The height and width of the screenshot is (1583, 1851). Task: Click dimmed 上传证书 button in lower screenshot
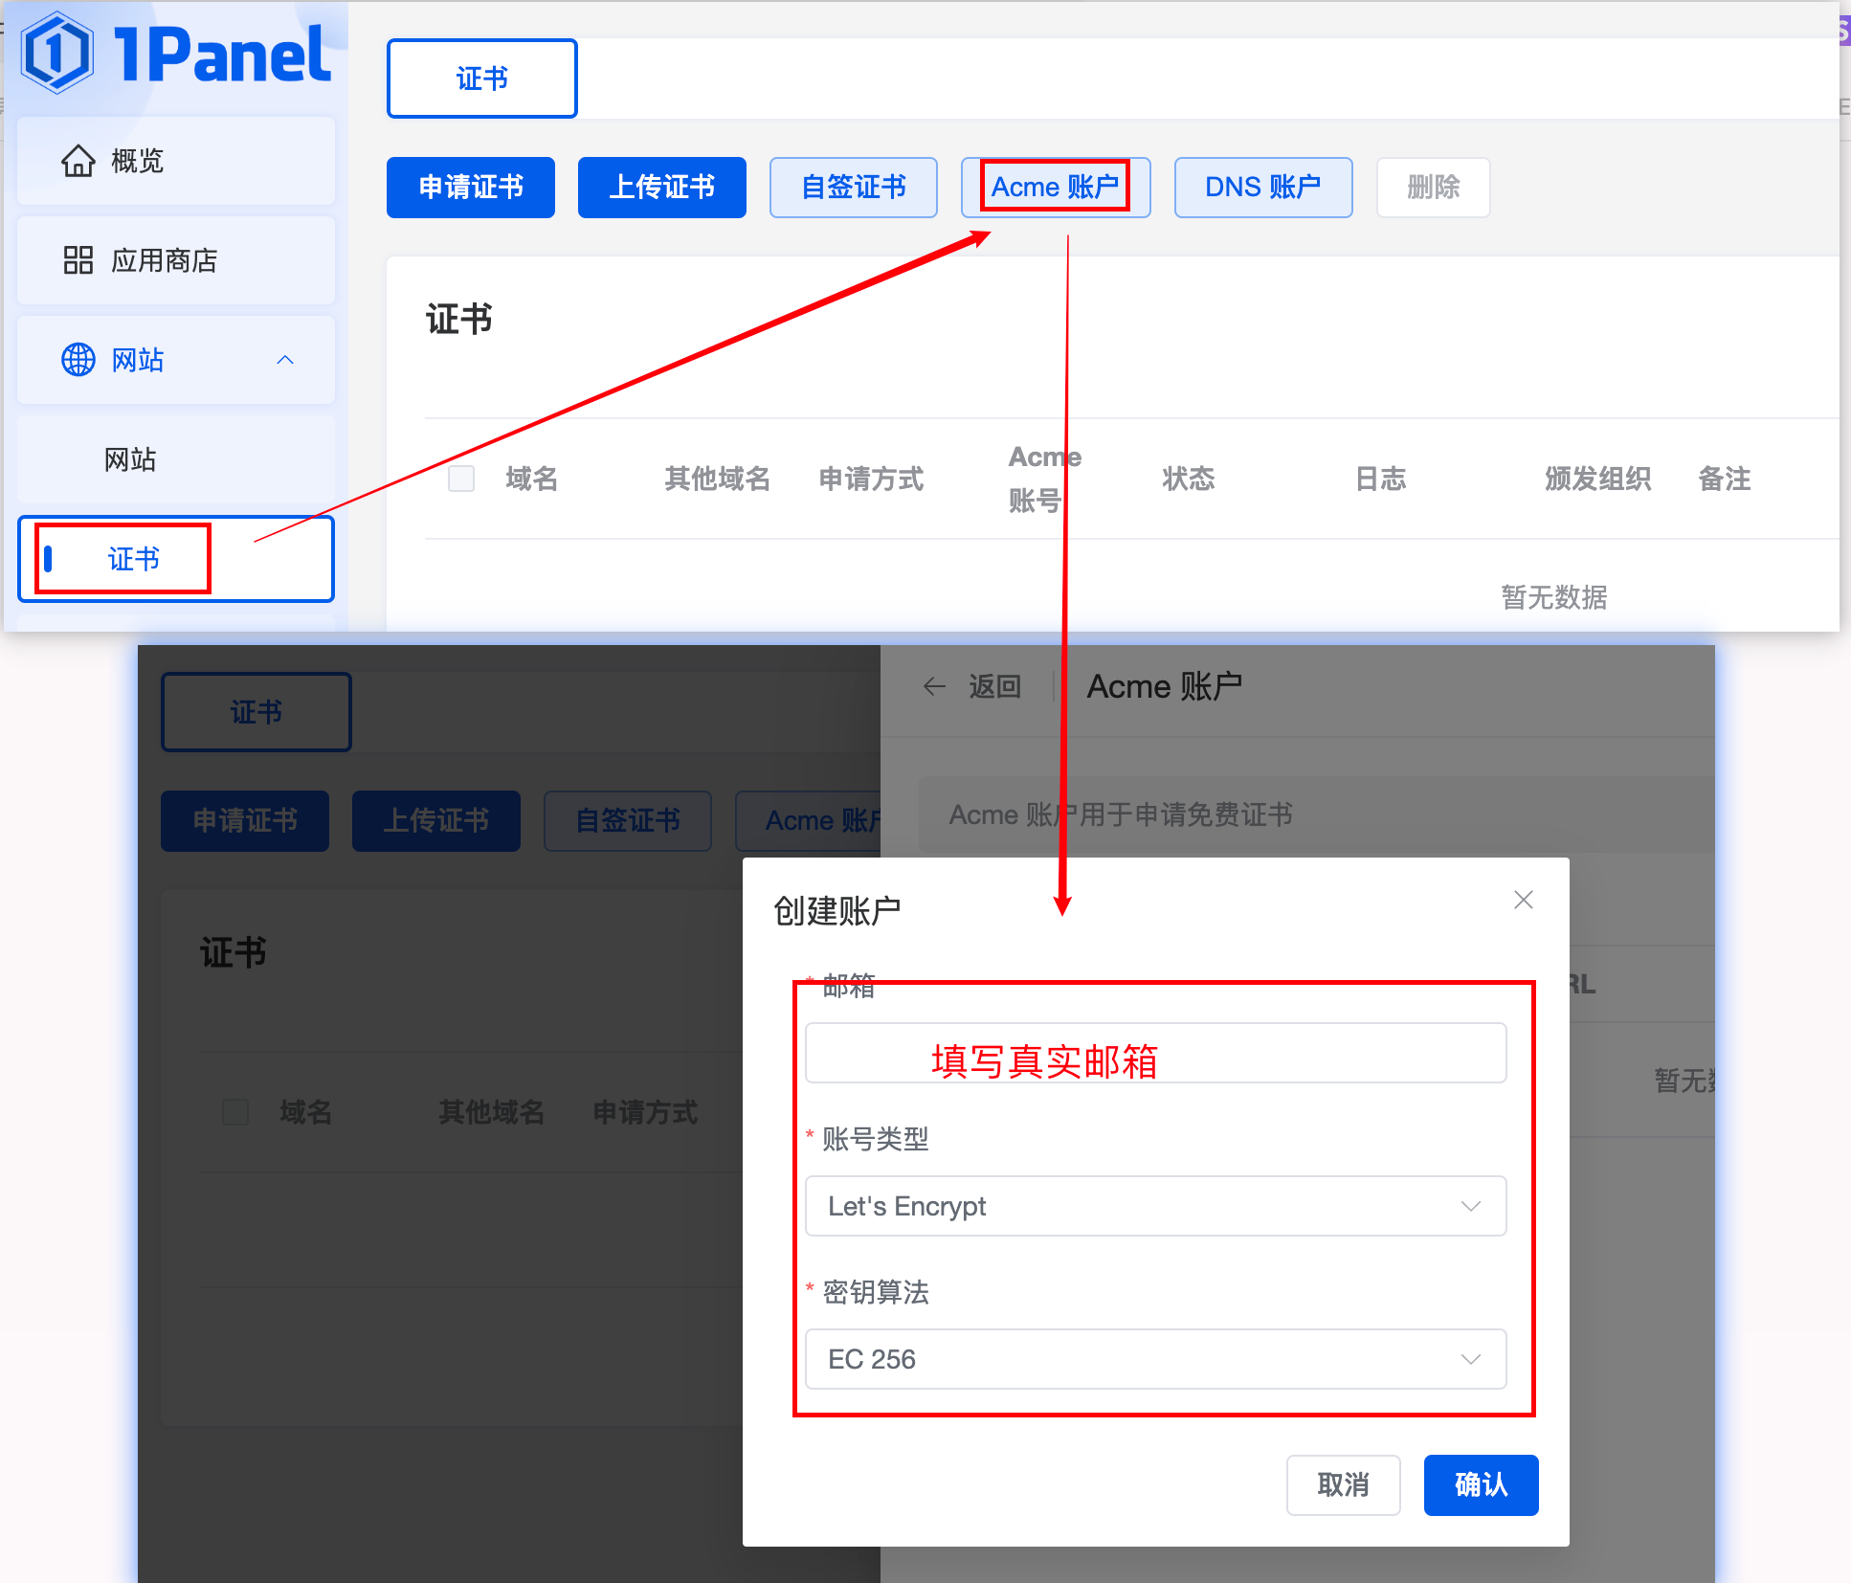click(436, 821)
